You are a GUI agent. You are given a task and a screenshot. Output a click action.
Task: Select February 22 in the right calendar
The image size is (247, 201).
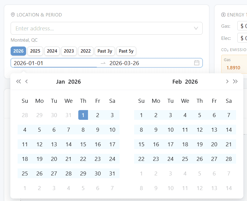141,159
